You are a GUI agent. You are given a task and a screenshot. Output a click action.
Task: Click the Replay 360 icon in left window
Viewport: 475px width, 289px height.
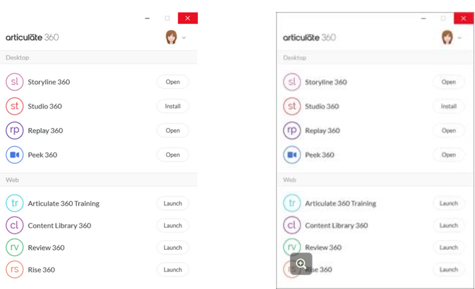click(x=15, y=131)
